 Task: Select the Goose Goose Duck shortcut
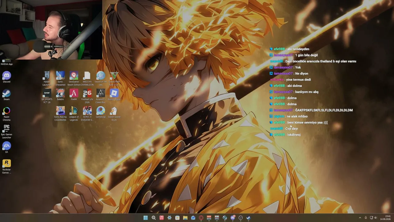114,114
